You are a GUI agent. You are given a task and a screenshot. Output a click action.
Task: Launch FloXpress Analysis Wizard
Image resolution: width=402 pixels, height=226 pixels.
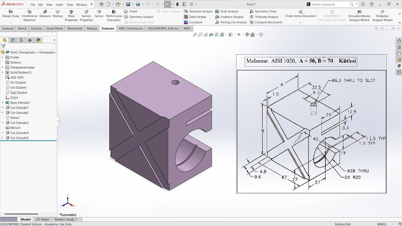(x=382, y=16)
